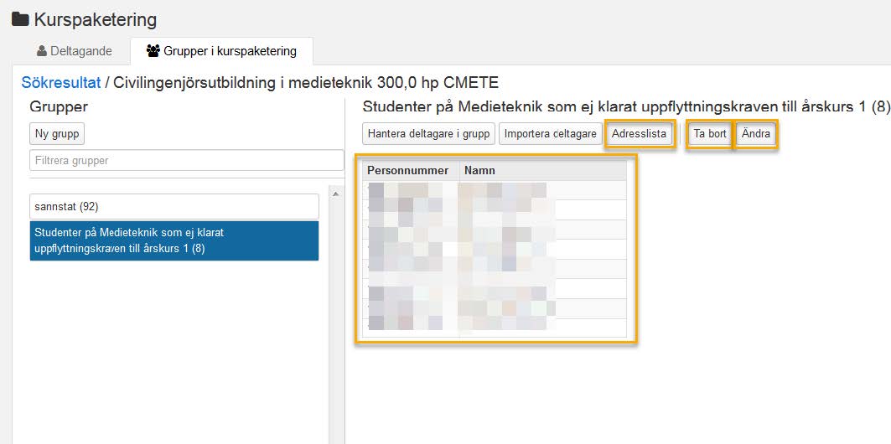Viewport: 891px width, 444px height.
Task: Switch to Grupper i kurspaketering tab
Action: tap(221, 51)
